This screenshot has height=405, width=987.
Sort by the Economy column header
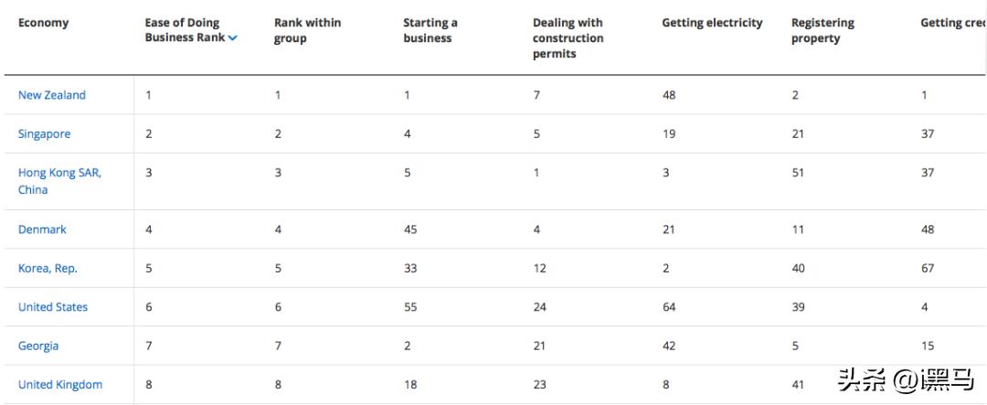click(43, 23)
